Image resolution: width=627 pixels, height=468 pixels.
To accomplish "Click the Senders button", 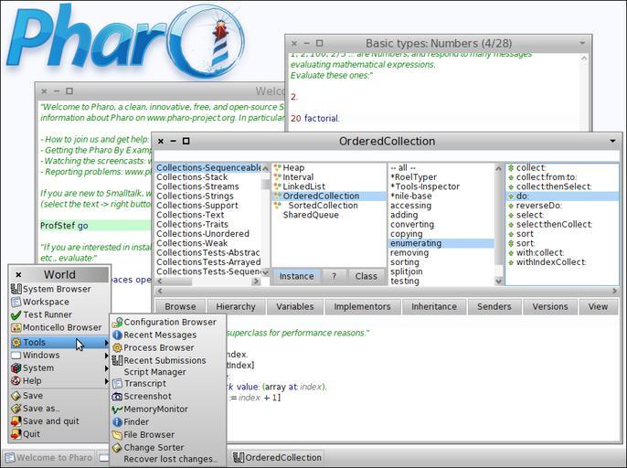I will click(494, 306).
